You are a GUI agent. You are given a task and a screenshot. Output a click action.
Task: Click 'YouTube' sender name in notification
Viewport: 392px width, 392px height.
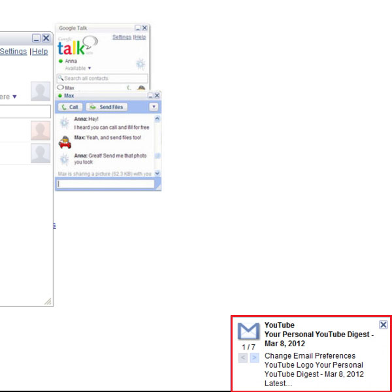tap(280, 325)
